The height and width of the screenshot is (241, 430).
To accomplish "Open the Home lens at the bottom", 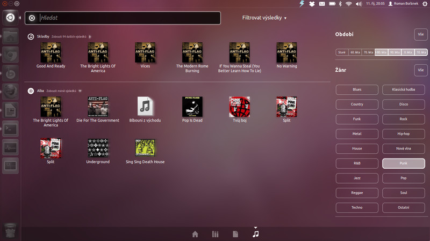I will pos(195,234).
